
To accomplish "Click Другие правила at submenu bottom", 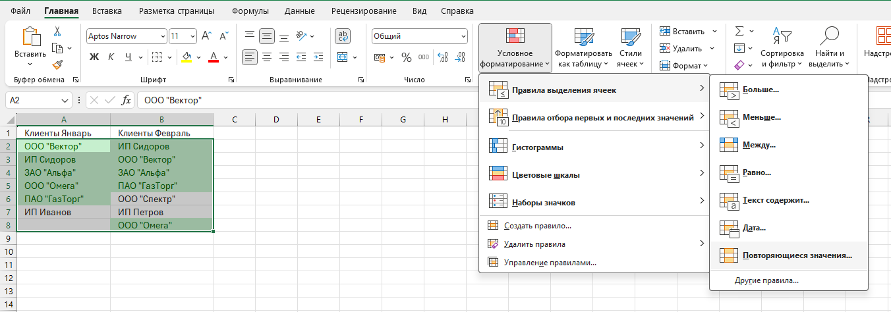I will click(789, 280).
